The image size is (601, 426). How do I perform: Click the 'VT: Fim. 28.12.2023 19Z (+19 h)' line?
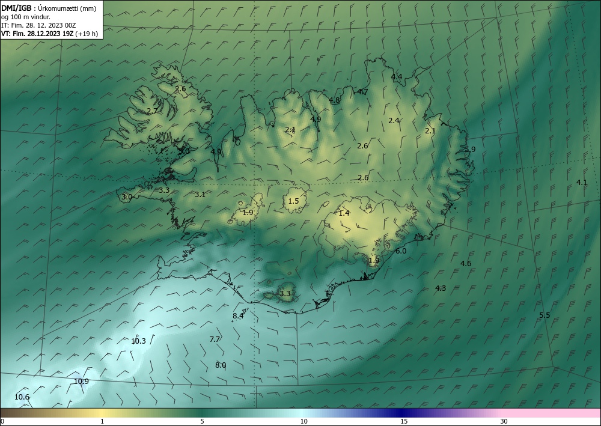coord(49,34)
